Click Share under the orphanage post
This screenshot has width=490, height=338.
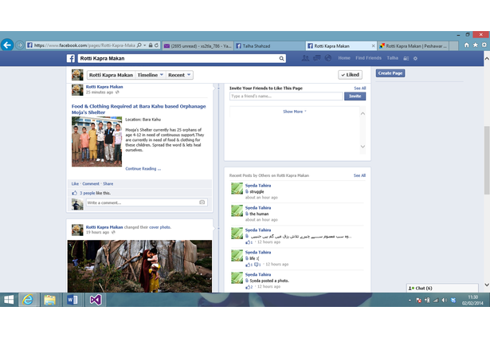pyautogui.click(x=108, y=184)
